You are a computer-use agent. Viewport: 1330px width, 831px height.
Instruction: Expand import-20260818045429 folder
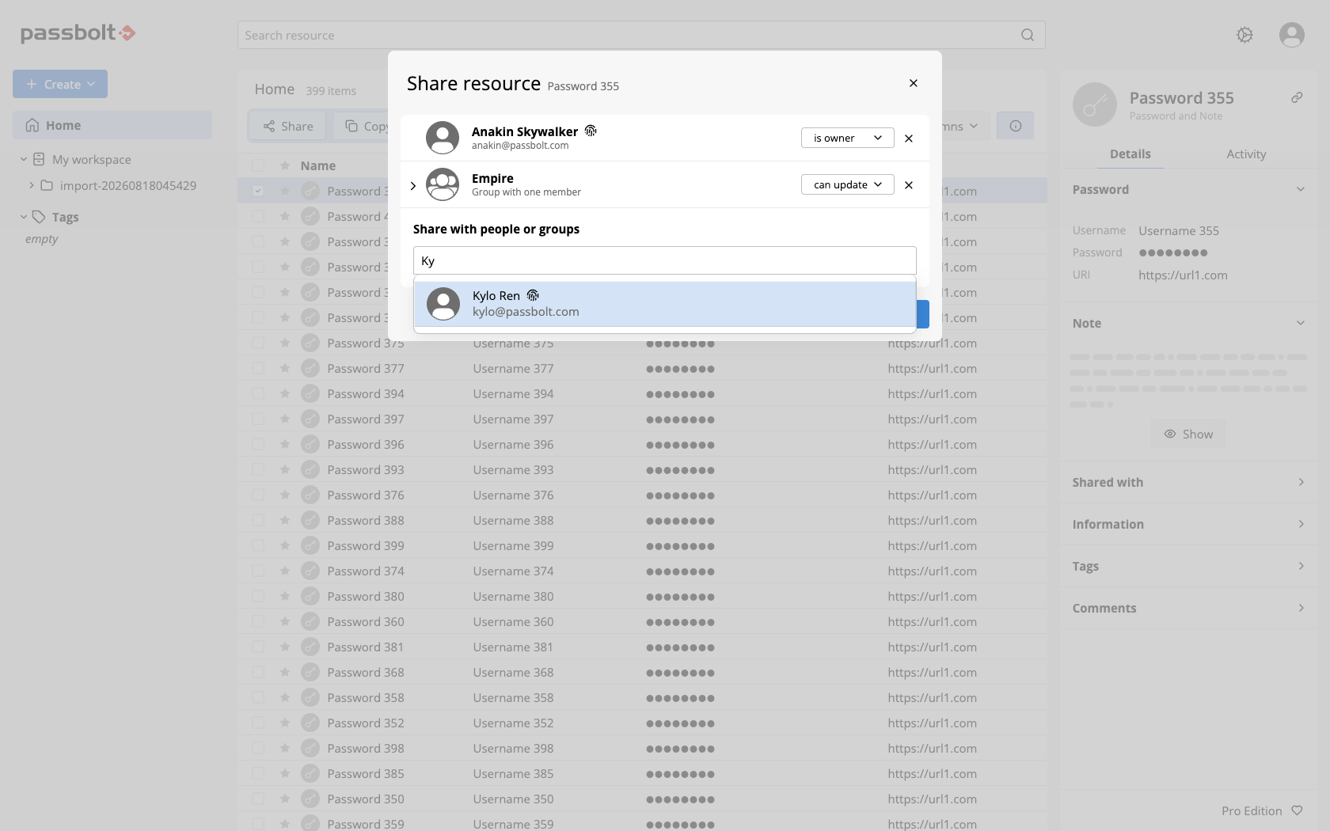[x=32, y=185]
